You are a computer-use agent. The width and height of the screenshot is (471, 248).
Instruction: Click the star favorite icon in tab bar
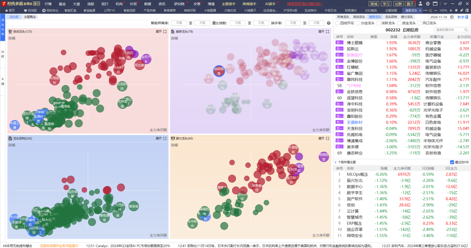pyautogui.click(x=456, y=10)
